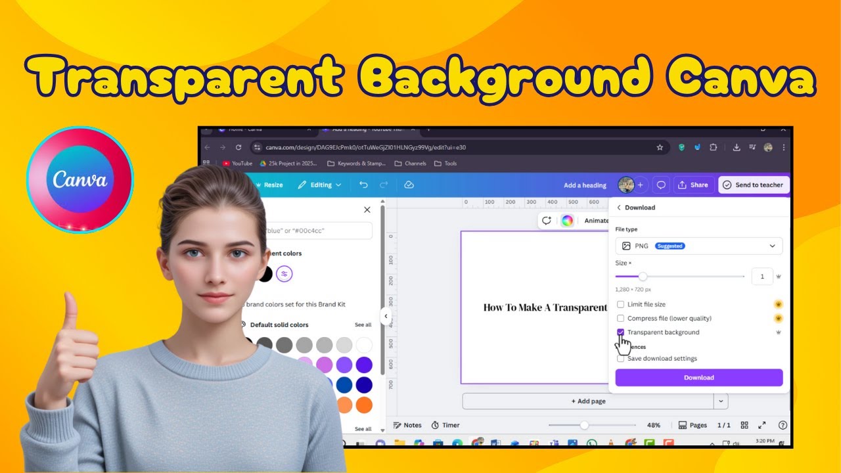The height and width of the screenshot is (473, 841).
Task: Click the Share button
Action: (x=693, y=185)
